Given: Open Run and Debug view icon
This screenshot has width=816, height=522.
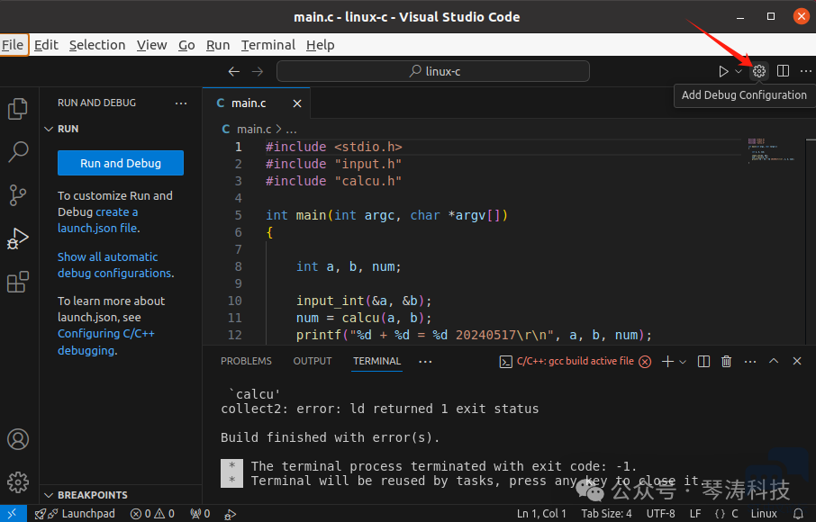Looking at the screenshot, I should point(18,238).
